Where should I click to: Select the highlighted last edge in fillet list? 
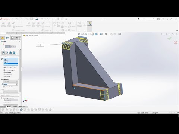point(11,64)
